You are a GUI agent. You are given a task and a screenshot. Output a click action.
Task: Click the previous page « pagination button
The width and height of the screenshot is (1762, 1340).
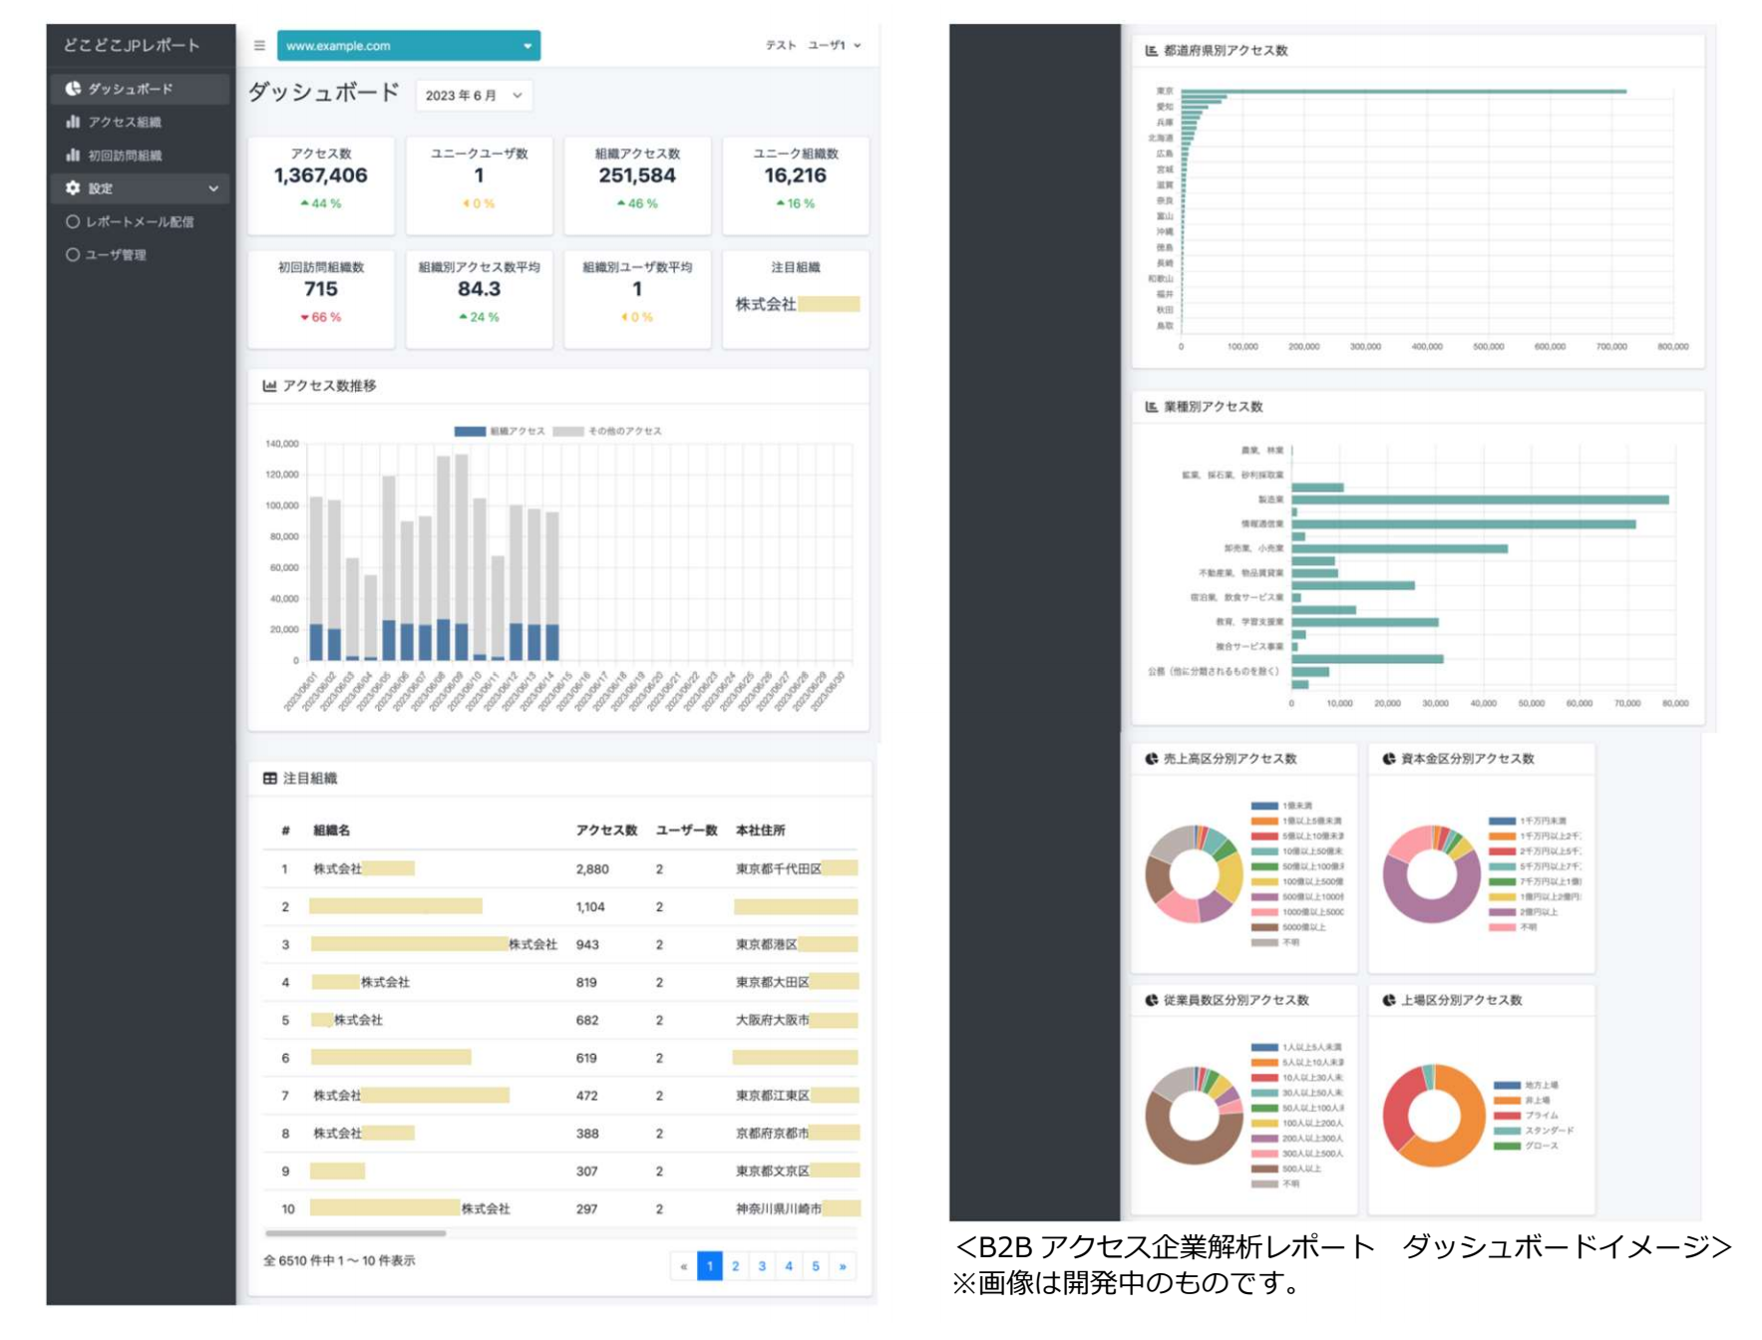683,1266
